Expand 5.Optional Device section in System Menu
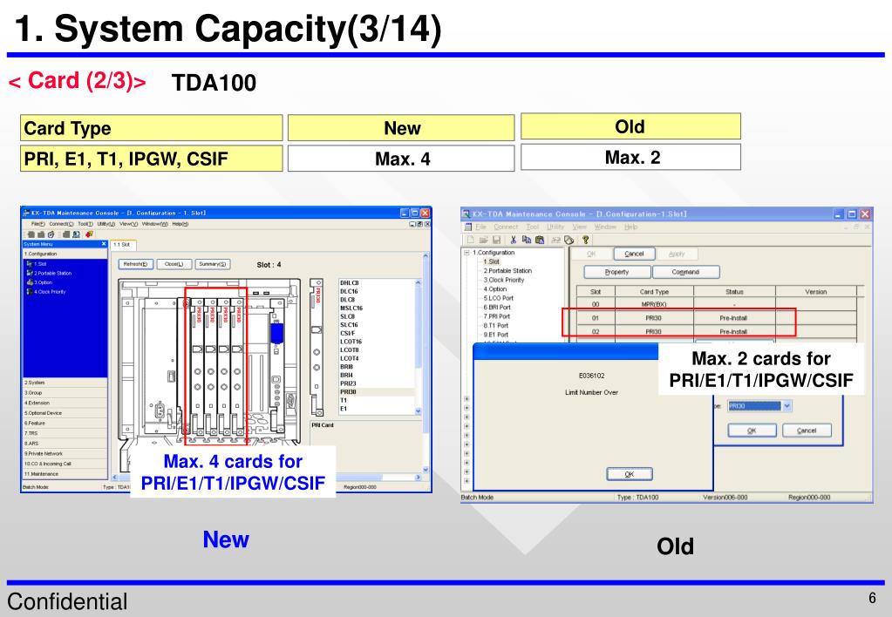This screenshot has height=617, width=892. click(65, 413)
